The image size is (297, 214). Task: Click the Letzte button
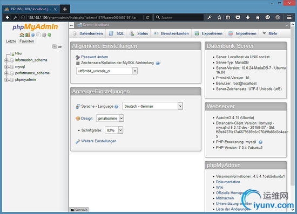(11, 41)
